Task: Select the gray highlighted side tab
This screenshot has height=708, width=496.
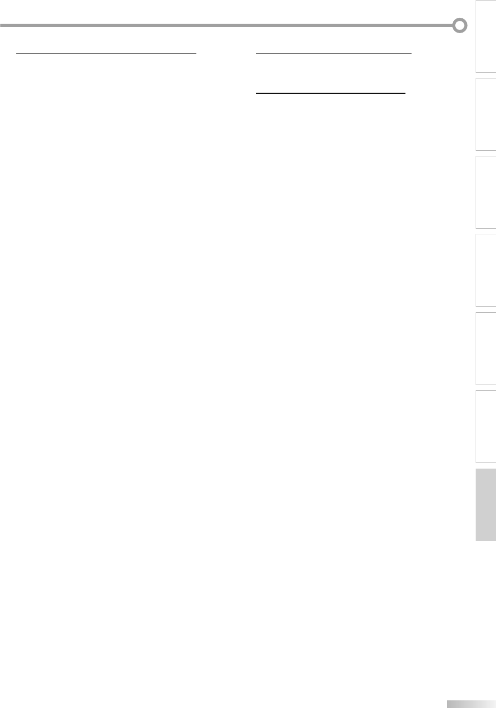Action: tap(486, 505)
